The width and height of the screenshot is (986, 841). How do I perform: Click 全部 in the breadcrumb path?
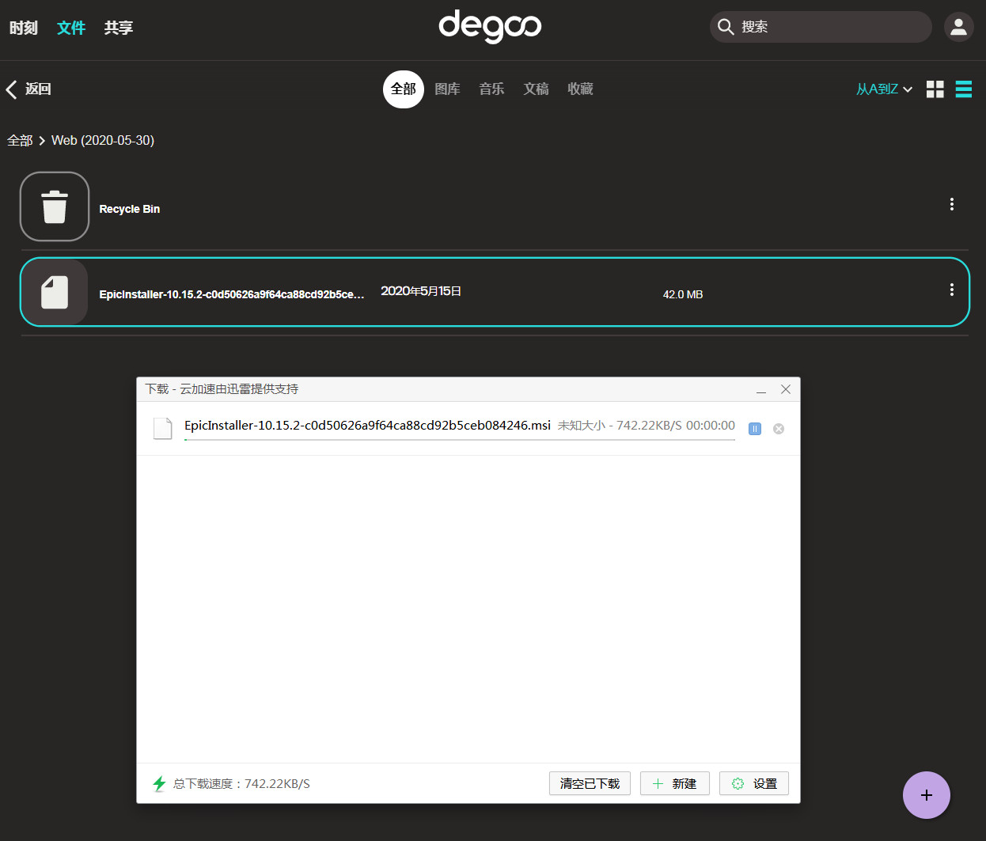[x=20, y=141]
